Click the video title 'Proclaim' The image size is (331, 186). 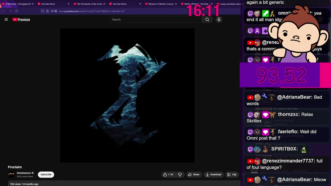15,167
